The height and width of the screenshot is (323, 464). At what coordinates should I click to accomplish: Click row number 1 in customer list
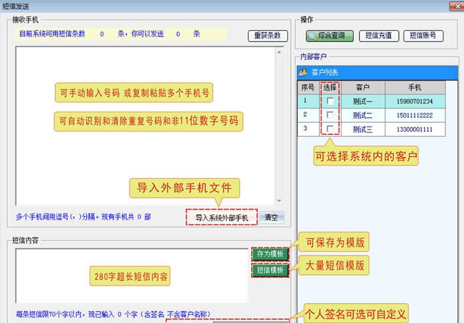point(305,101)
